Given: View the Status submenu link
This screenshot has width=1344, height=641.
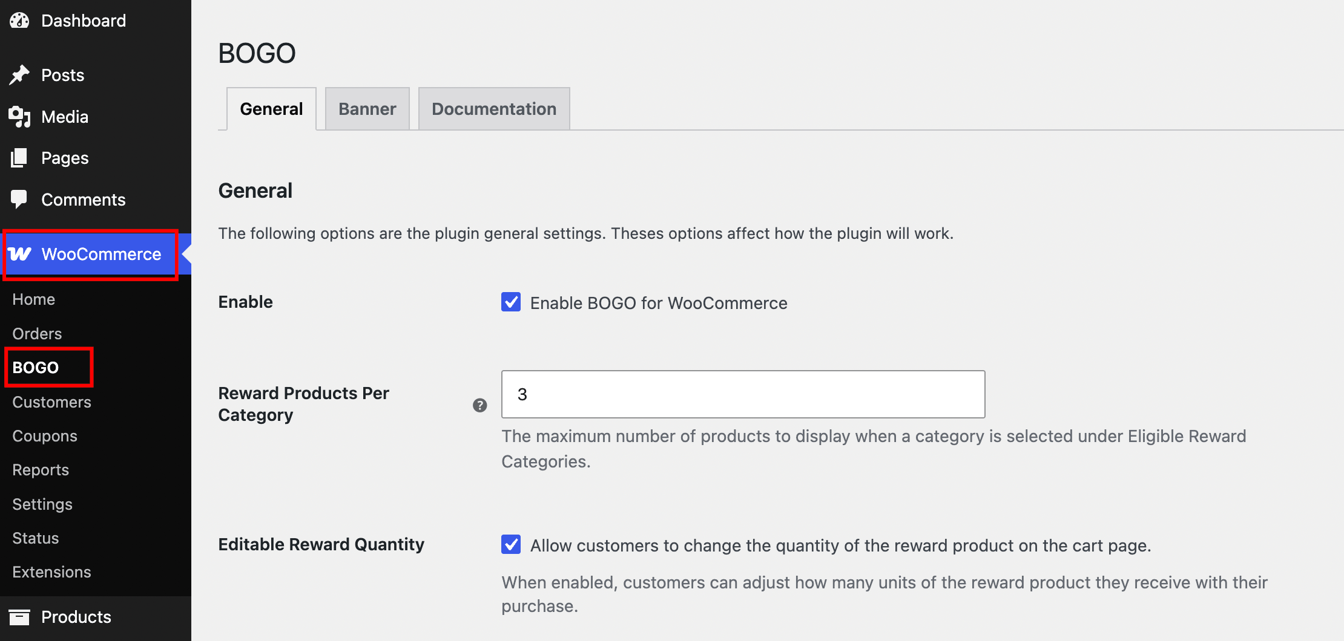Looking at the screenshot, I should 36,538.
